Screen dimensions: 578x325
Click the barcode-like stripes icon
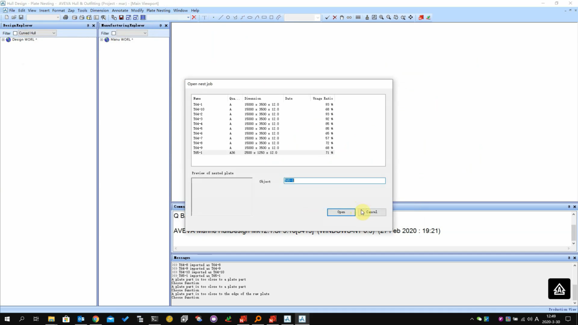pos(357,17)
